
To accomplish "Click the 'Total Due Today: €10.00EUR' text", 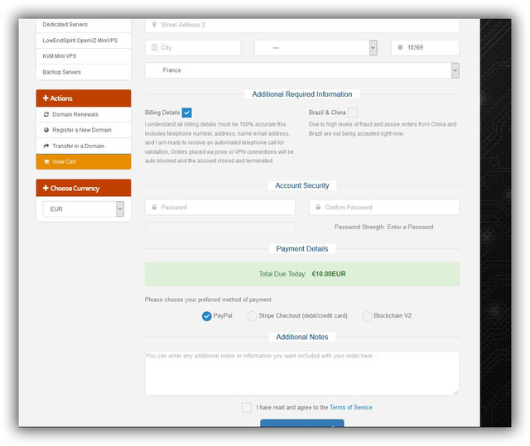I will click(x=302, y=274).
